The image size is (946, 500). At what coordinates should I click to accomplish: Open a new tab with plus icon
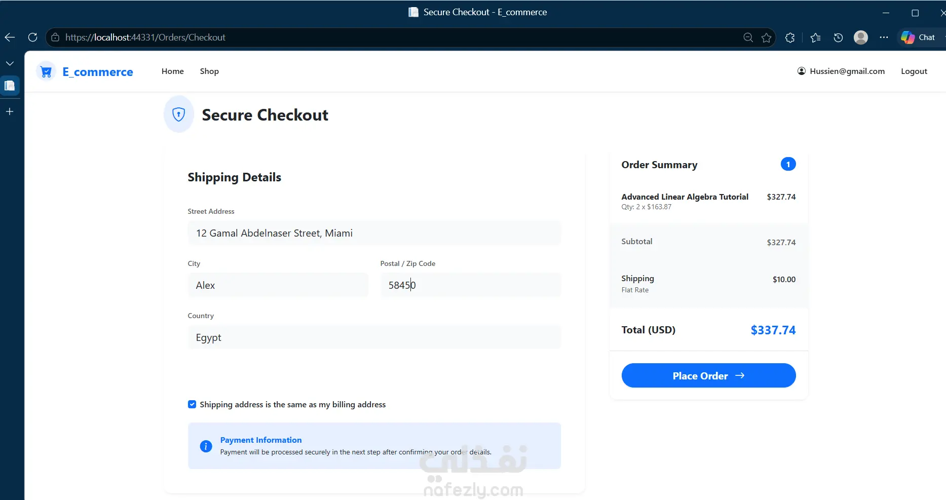10,111
